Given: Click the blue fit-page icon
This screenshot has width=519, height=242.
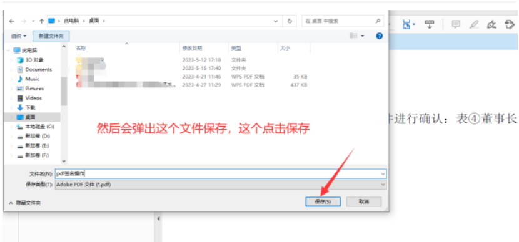Looking at the screenshot, I should pyautogui.click(x=406, y=24).
